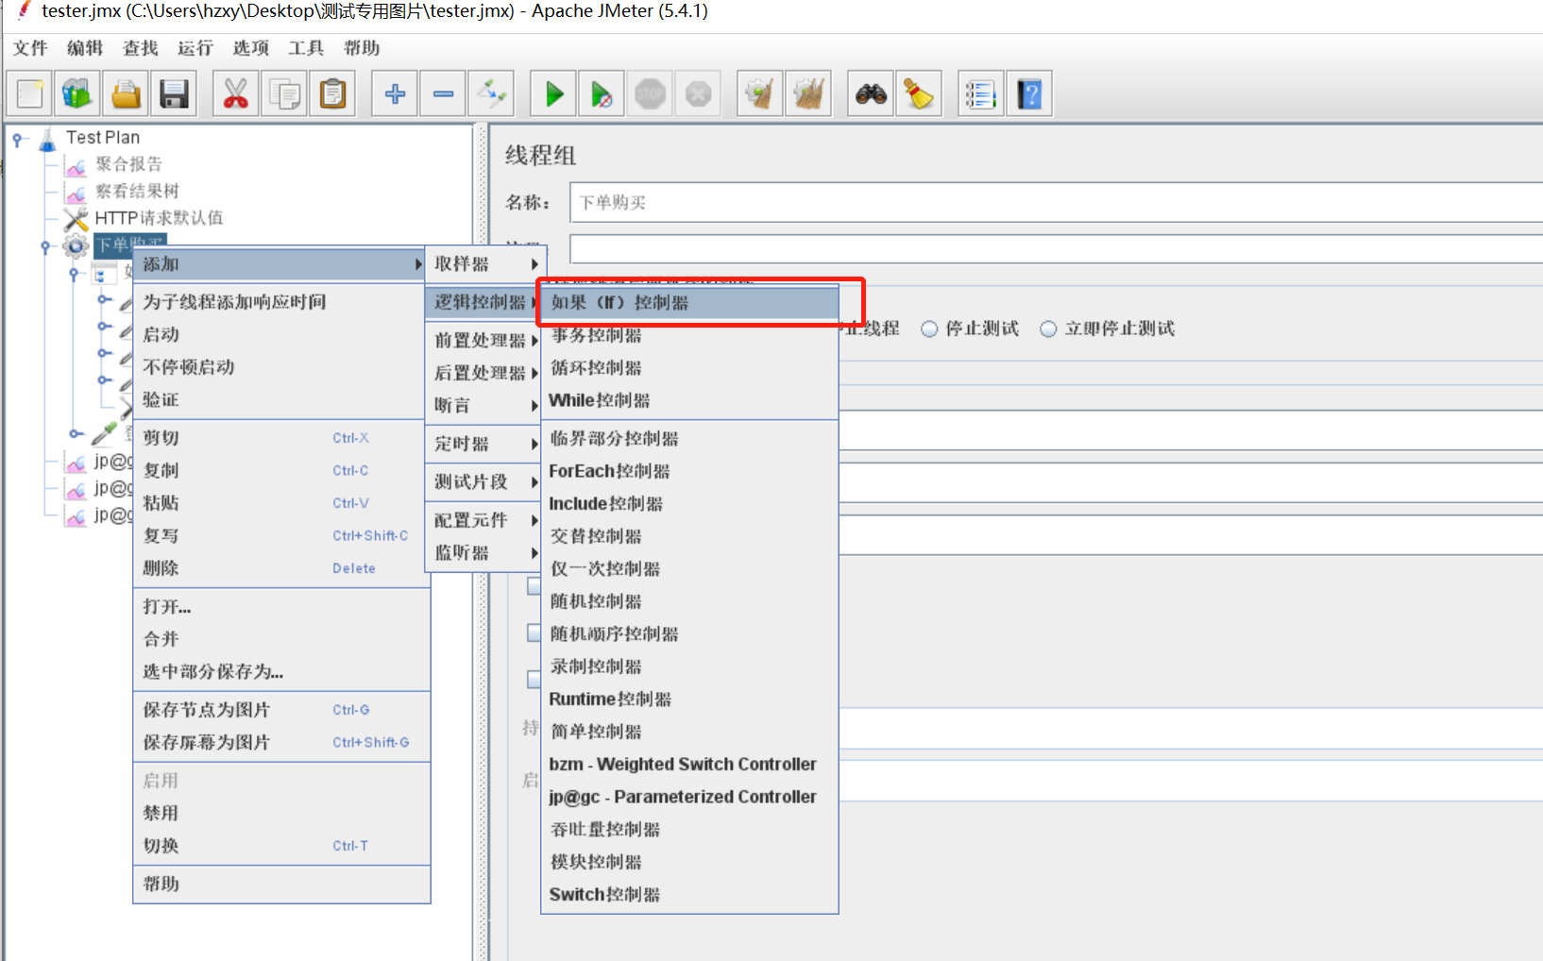The width and height of the screenshot is (1543, 961).
Task: Click the Cut scissors toolbar icon
Action: [x=236, y=93]
